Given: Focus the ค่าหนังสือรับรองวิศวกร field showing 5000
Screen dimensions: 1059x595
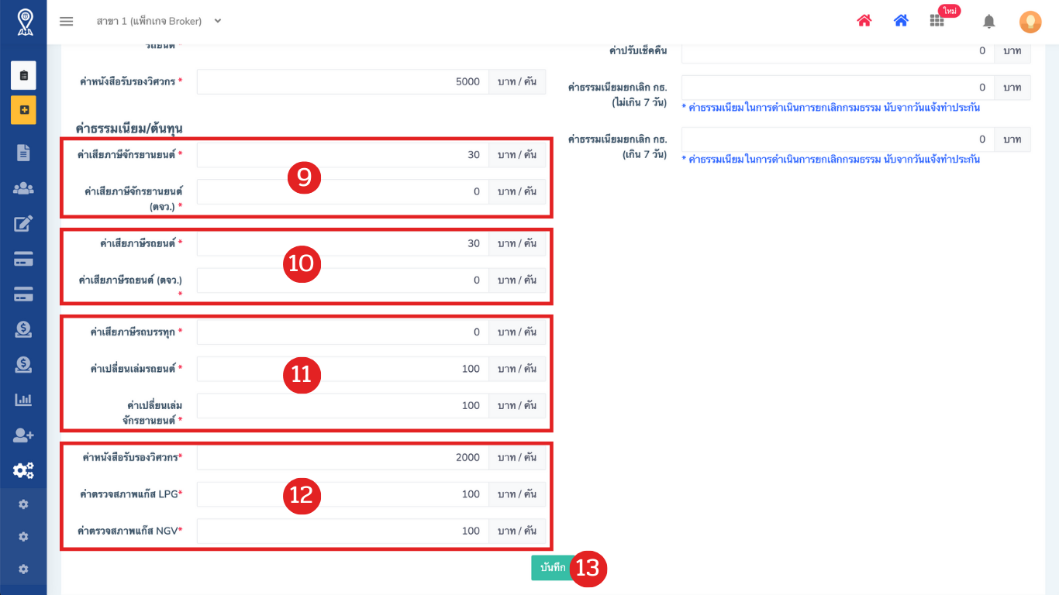Looking at the screenshot, I should (343, 81).
